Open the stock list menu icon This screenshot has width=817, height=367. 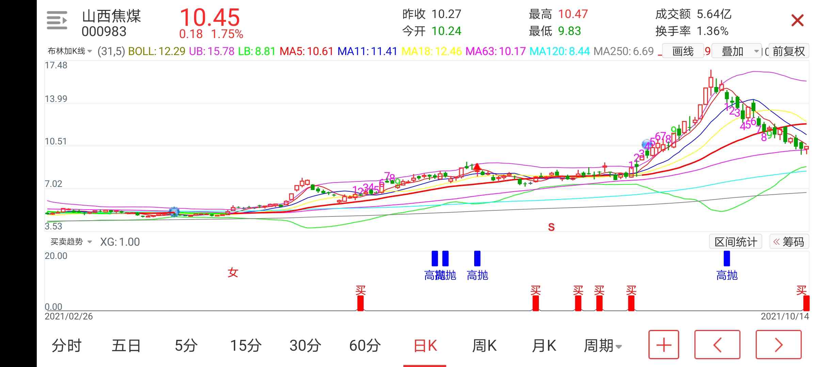57,20
